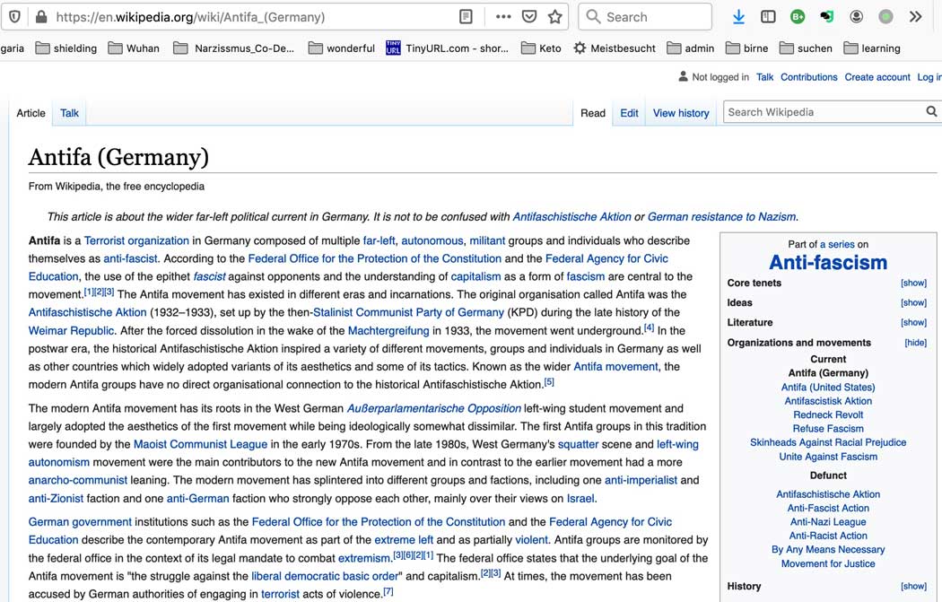Follow the German resistance to Nazism link
The image size is (942, 602).
(x=721, y=217)
